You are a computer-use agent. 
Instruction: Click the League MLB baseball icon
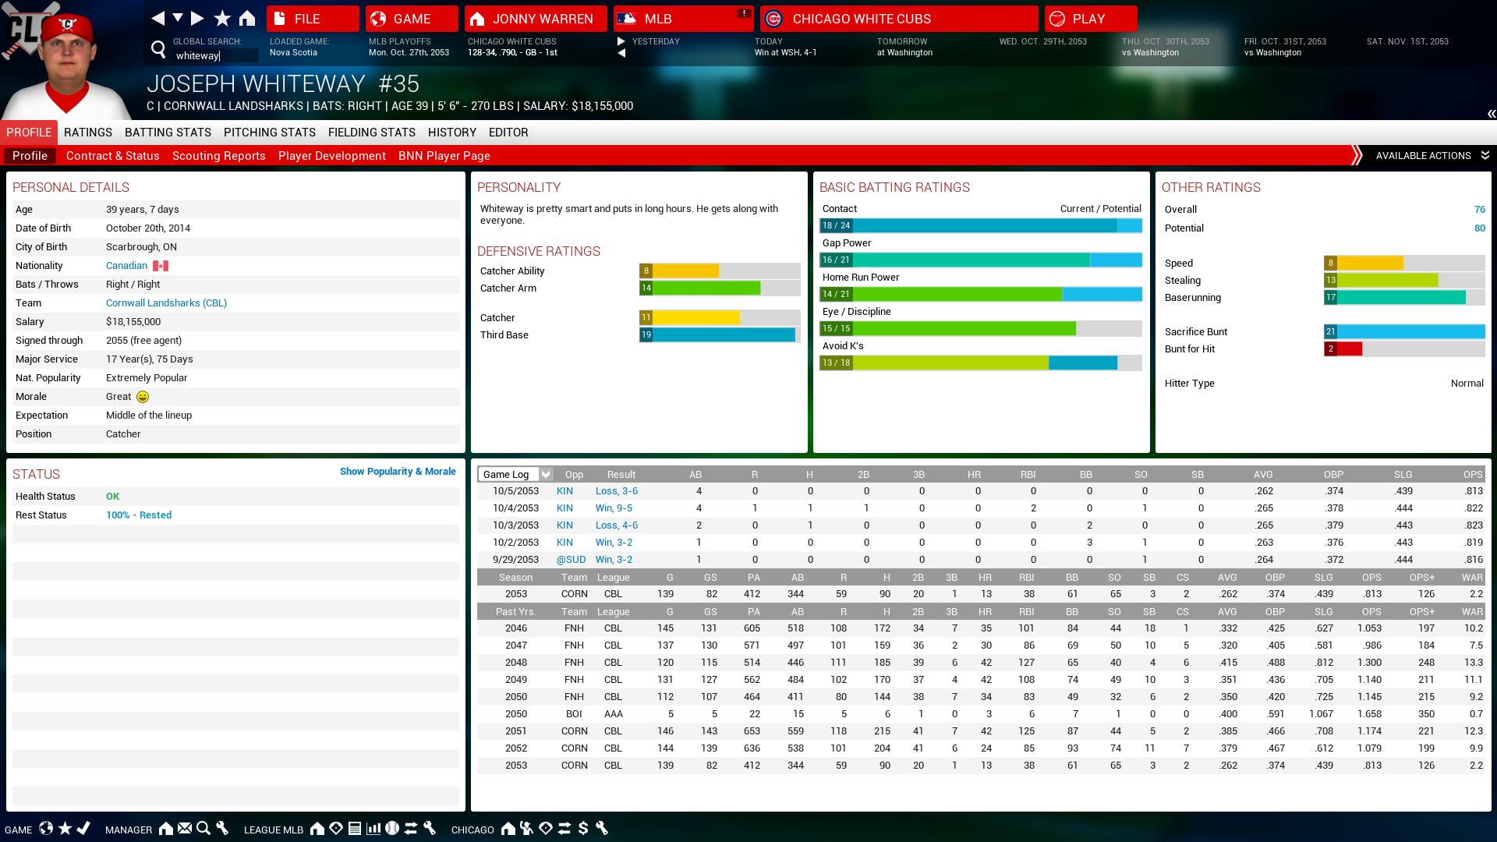392,829
